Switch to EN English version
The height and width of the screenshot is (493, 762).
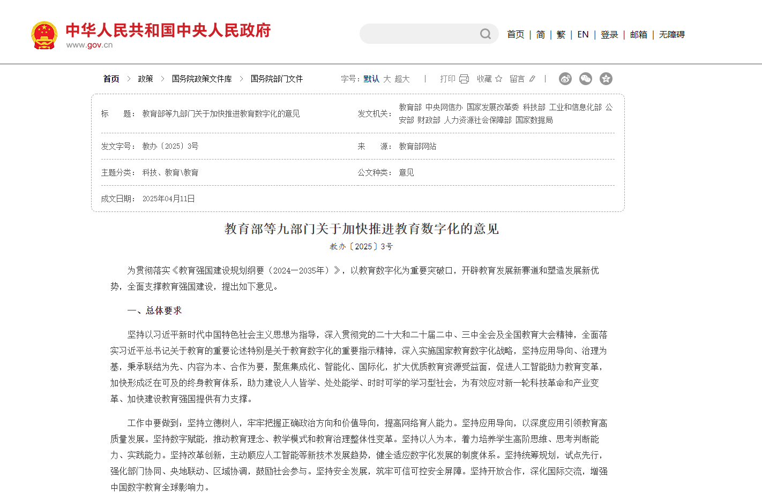[x=583, y=34]
